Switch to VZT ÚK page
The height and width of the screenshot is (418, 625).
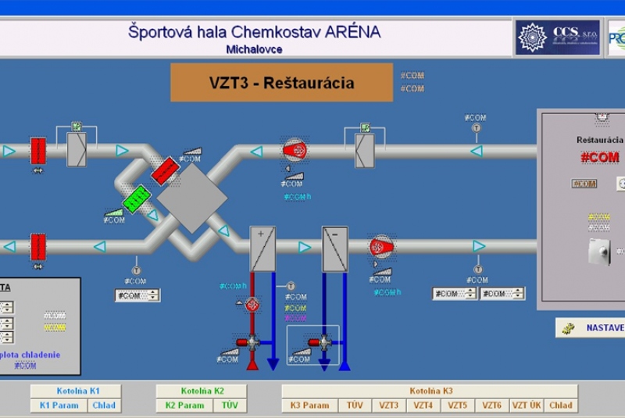coord(526,405)
